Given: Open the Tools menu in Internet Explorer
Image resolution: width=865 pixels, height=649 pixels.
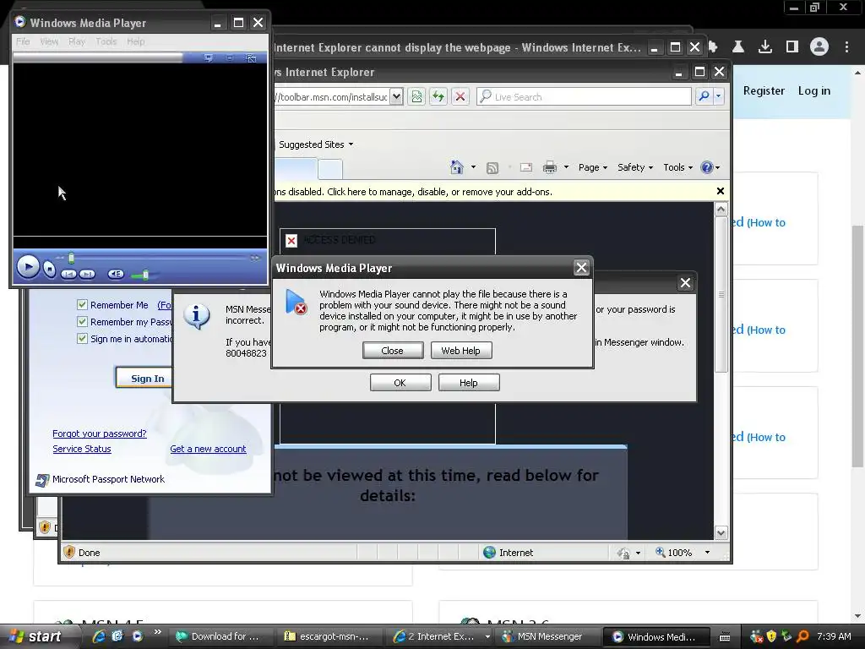Looking at the screenshot, I should tap(677, 167).
